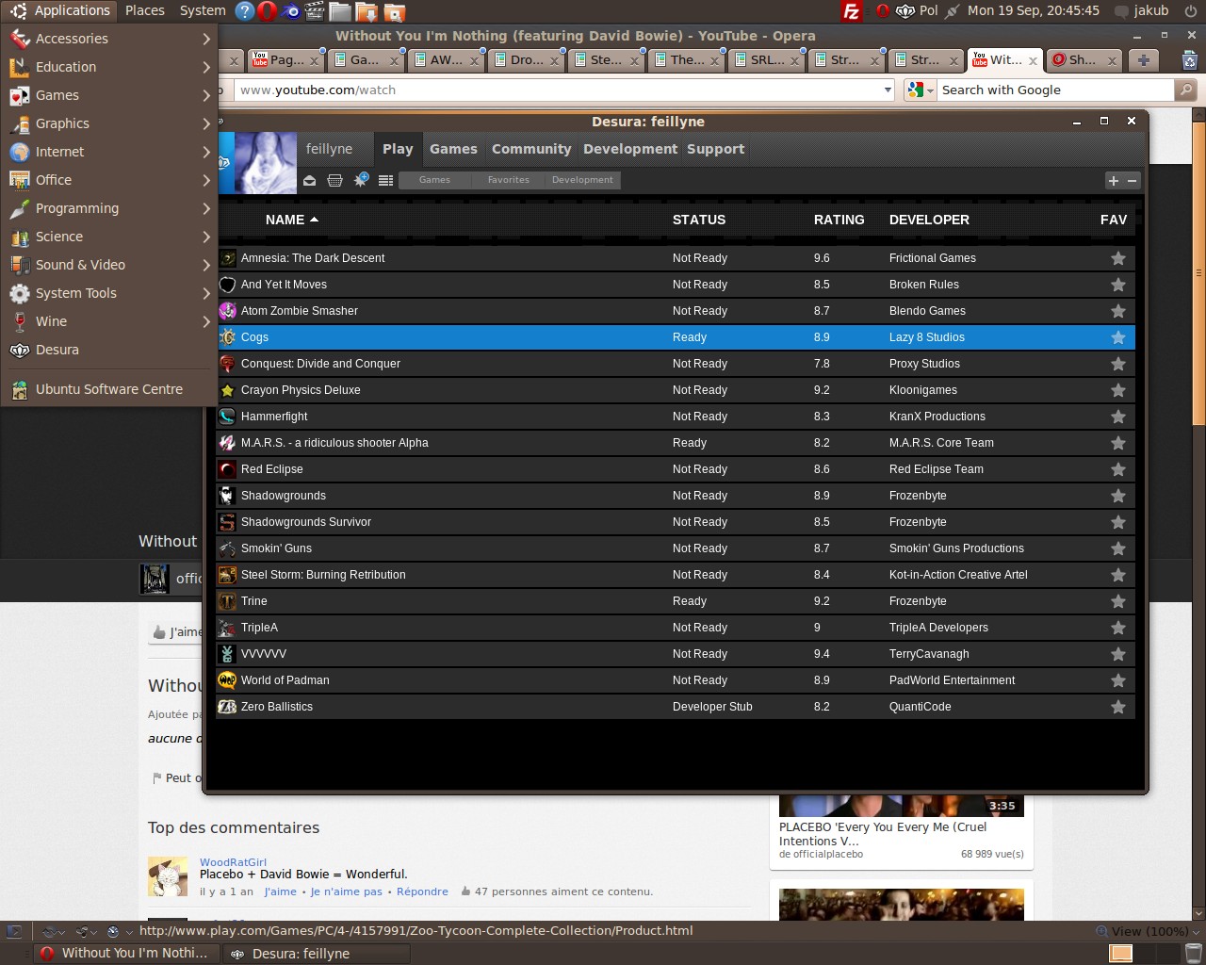Image resolution: width=1206 pixels, height=965 pixels.
Task: Sort the Desura list by NAME column
Action: pos(291,220)
